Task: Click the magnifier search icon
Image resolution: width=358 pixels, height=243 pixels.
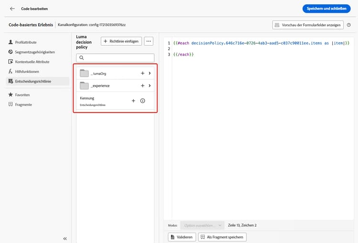Action: pyautogui.click(x=82, y=58)
